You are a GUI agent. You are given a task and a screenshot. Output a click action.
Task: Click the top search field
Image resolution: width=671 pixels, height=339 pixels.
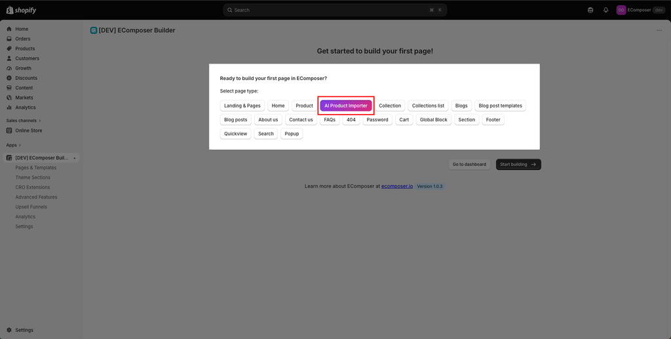pos(335,10)
